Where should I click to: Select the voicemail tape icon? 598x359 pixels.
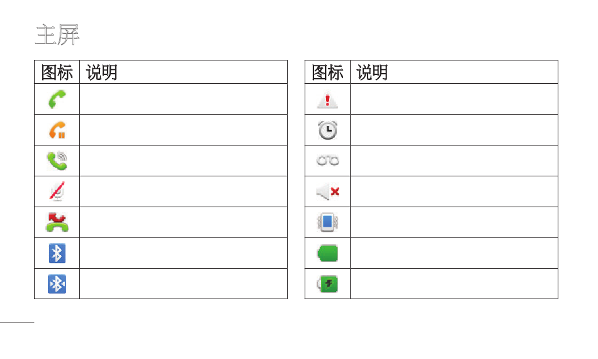point(327,161)
